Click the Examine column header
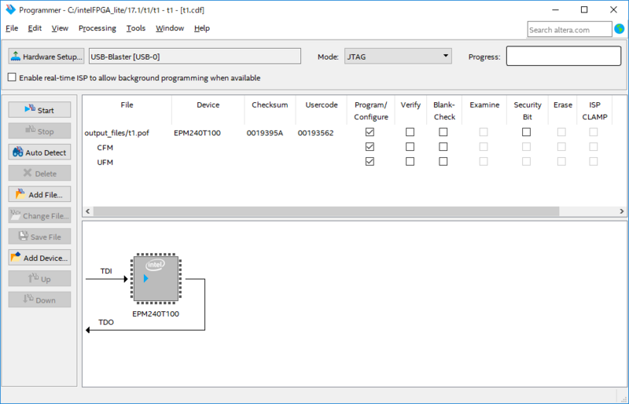 pos(484,105)
